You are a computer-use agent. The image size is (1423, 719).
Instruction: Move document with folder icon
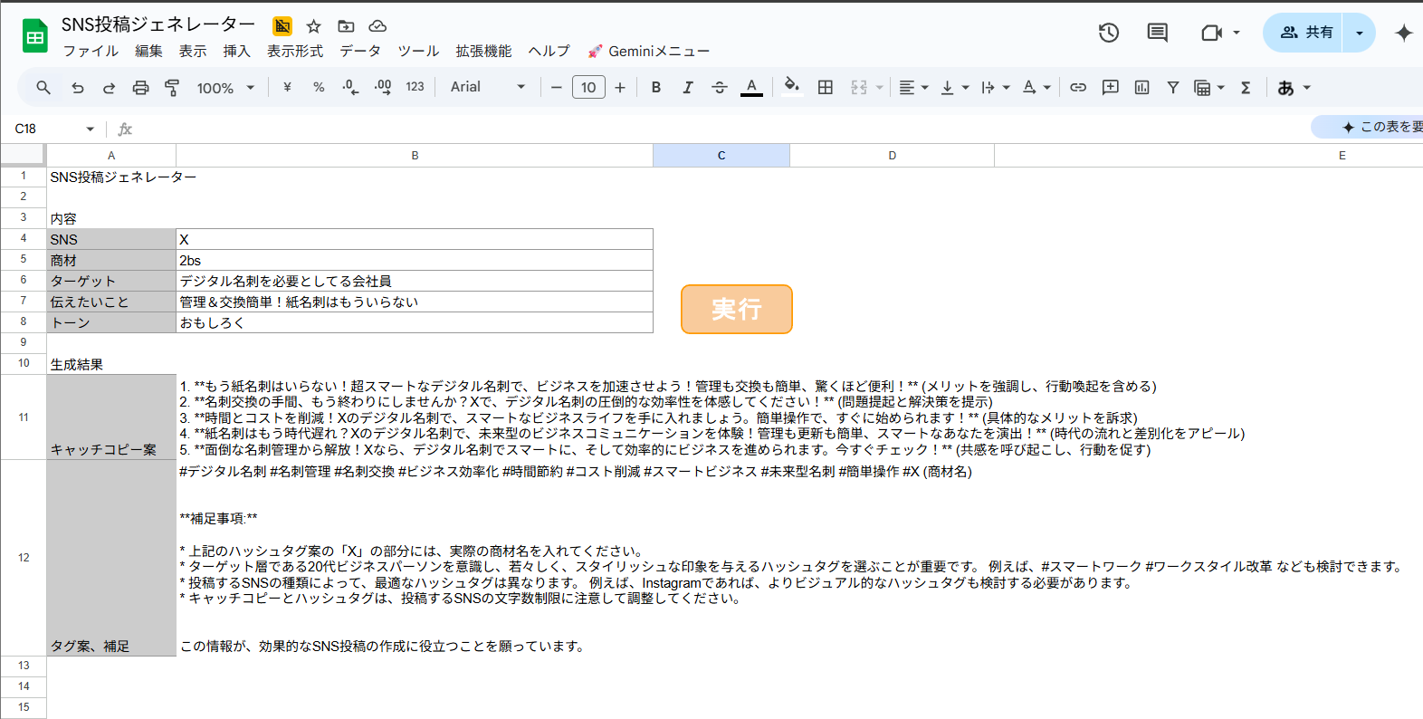tap(346, 26)
